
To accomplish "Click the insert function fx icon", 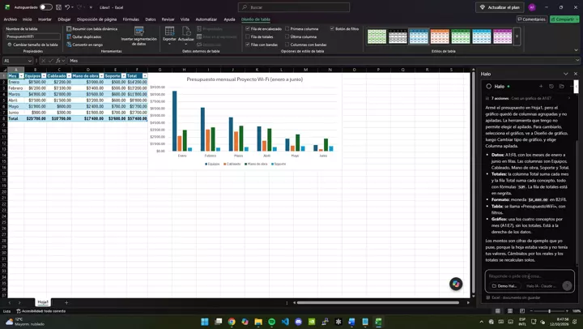I will (x=58, y=61).
